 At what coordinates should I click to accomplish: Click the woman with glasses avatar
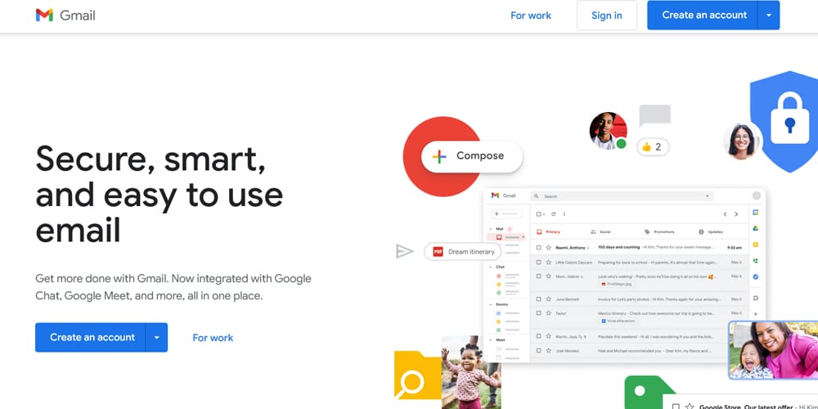(x=741, y=141)
